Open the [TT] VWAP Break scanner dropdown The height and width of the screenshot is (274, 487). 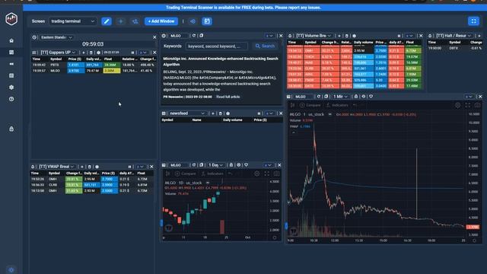coord(56,167)
